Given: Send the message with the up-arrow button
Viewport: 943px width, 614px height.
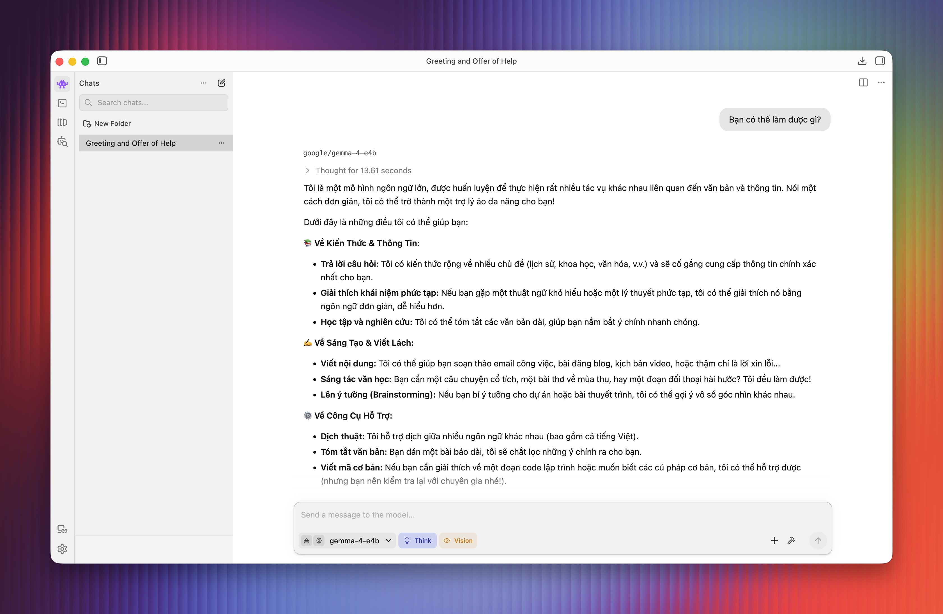Looking at the screenshot, I should [818, 541].
